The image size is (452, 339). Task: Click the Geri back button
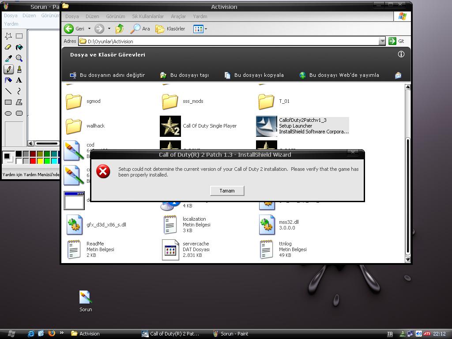pyautogui.click(x=74, y=29)
